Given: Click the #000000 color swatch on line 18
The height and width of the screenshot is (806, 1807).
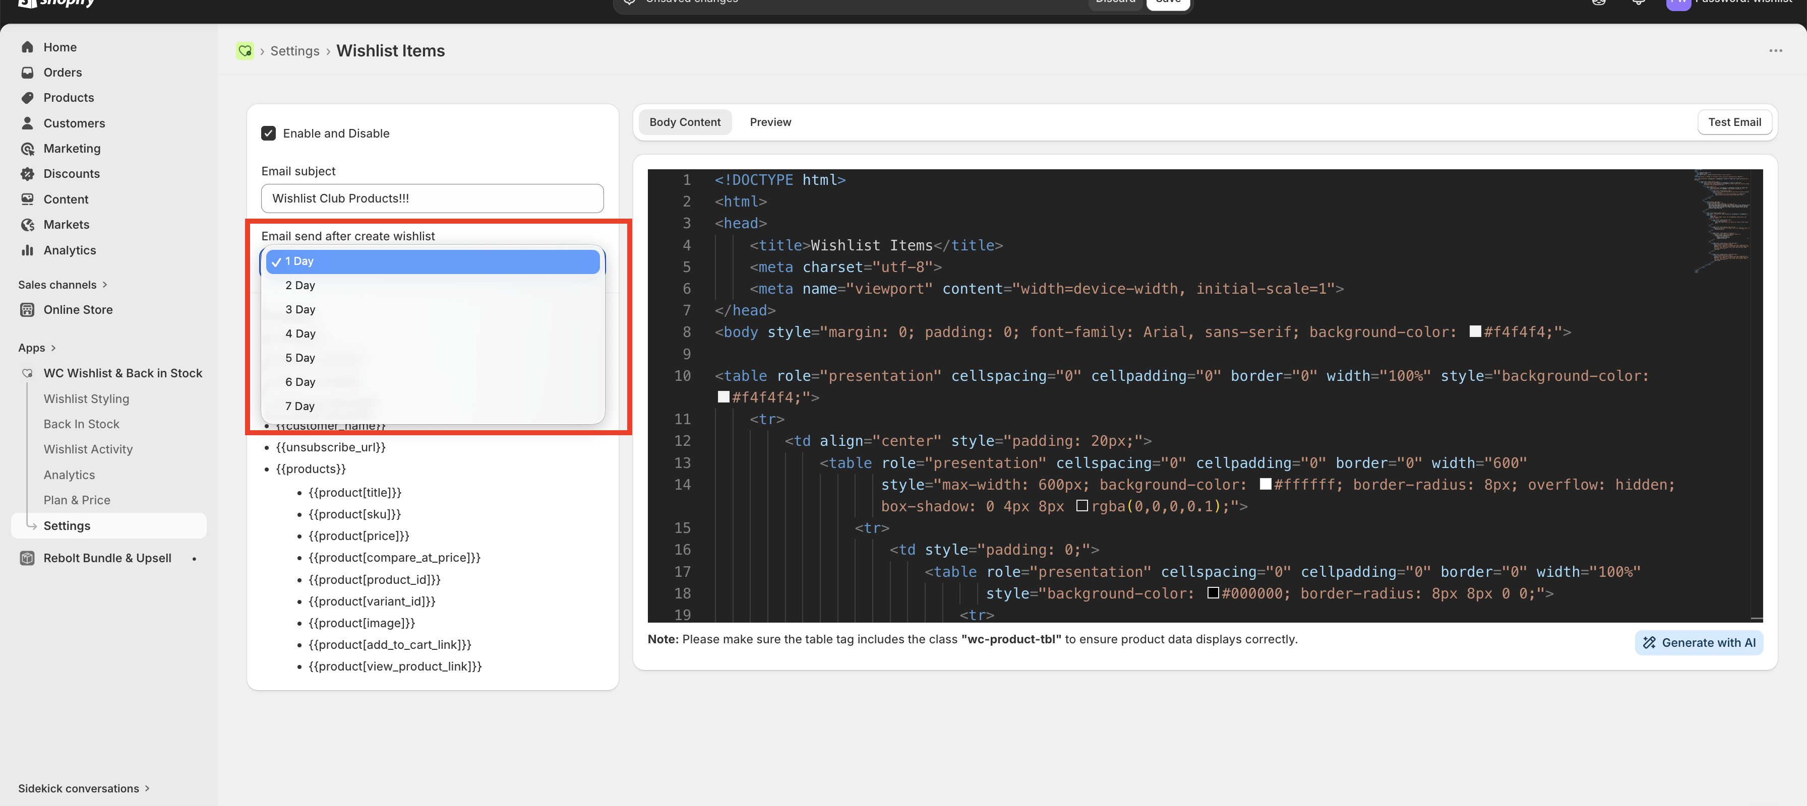Looking at the screenshot, I should pos(1213,593).
